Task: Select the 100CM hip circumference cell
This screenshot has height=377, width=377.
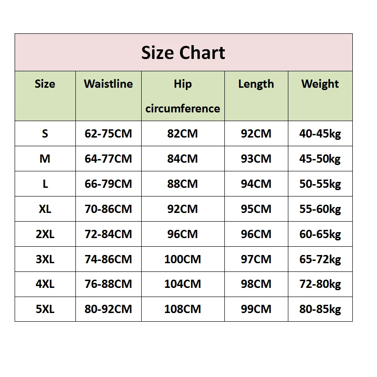Action: [183, 259]
